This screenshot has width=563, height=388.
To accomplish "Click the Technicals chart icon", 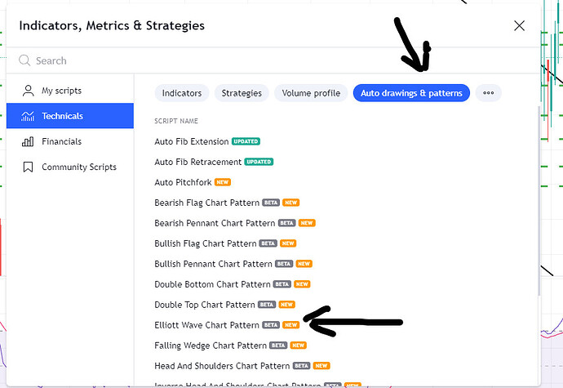I will [28, 116].
